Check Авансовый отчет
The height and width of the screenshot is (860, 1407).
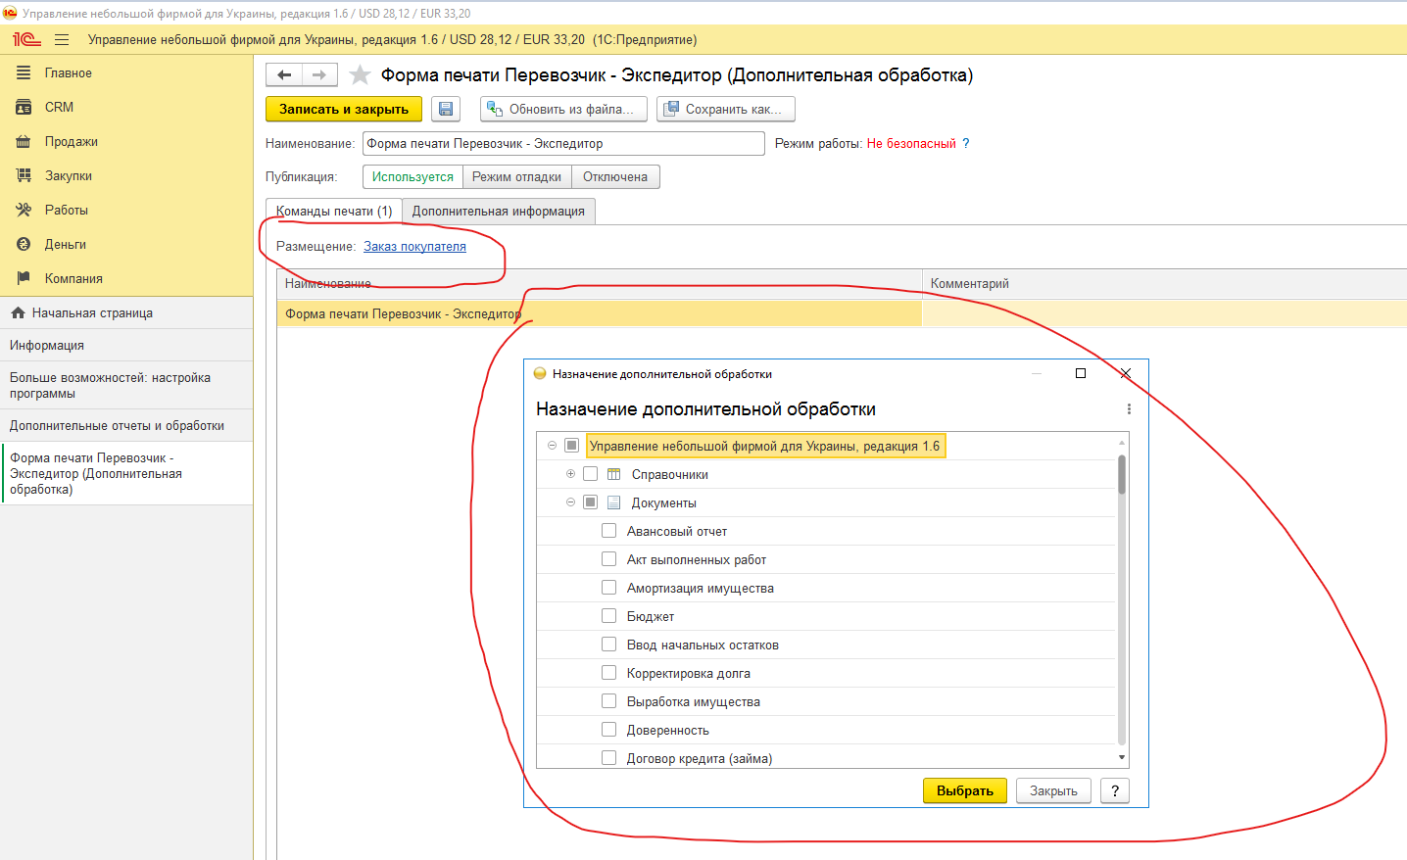[x=608, y=531]
